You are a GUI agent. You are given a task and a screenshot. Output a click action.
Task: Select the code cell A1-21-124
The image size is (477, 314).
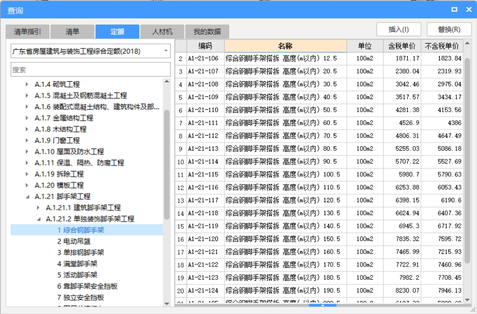click(205, 291)
